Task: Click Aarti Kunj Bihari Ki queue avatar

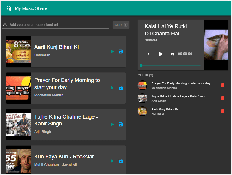Action: pyautogui.click(x=143, y=111)
